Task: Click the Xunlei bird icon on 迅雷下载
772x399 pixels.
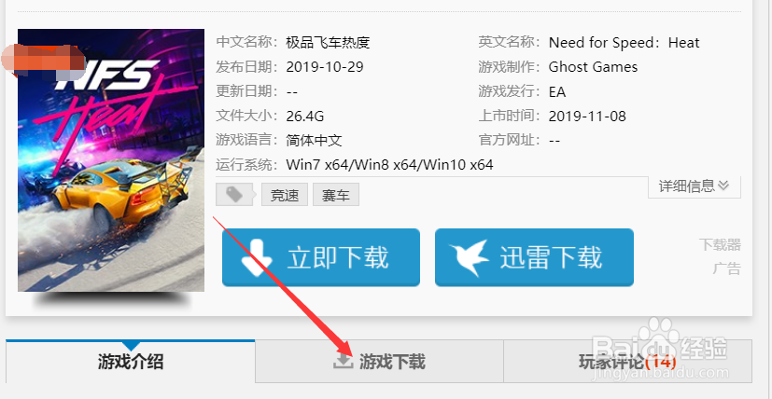Action: tap(470, 258)
